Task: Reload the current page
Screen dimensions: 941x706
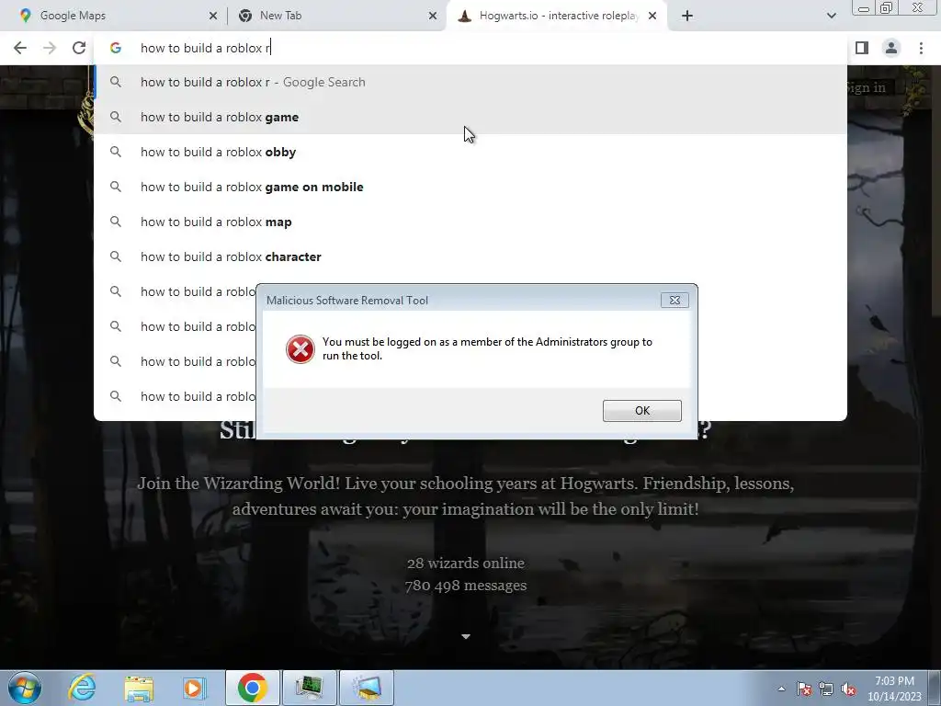Action: coord(79,48)
